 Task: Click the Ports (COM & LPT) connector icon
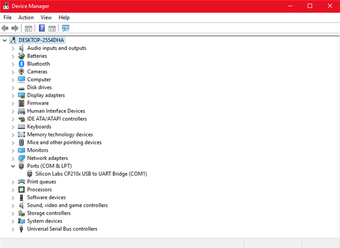pyautogui.click(x=21, y=166)
